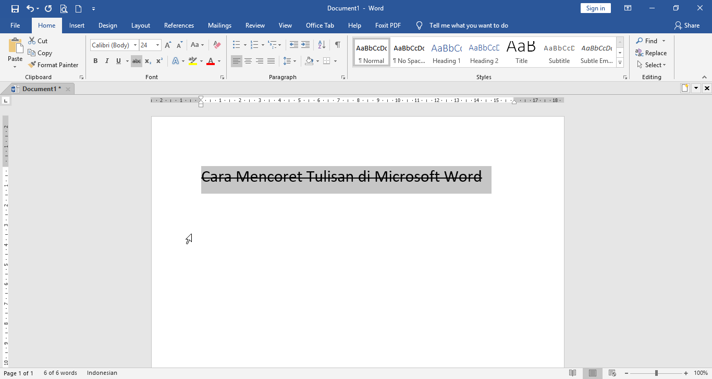
Task: Apply the Heading 1 style
Action: [447, 53]
